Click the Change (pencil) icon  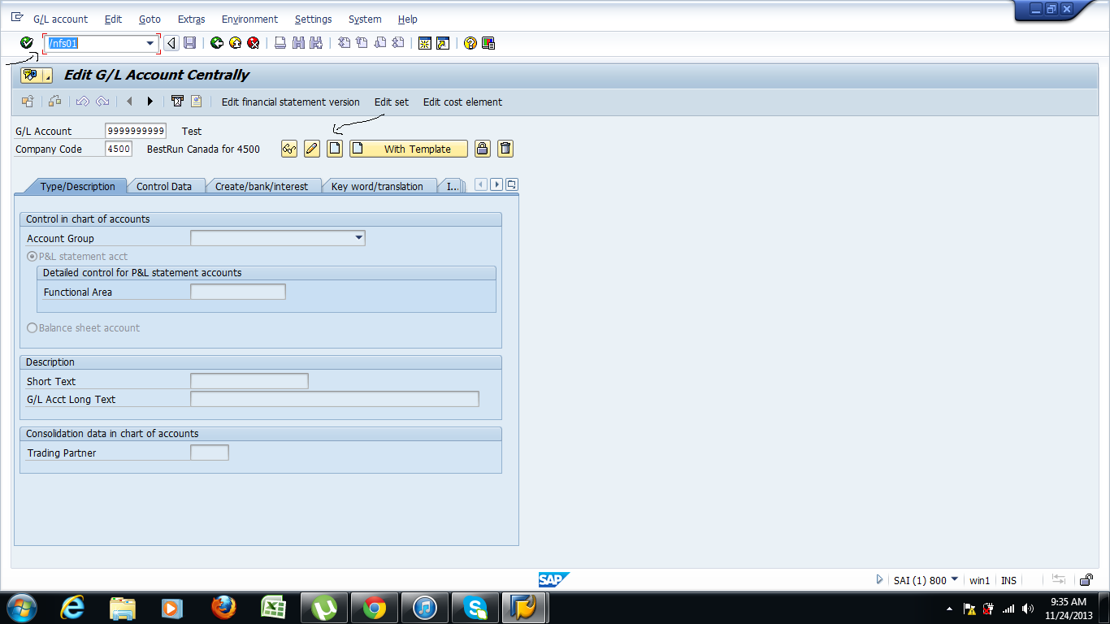(311, 149)
